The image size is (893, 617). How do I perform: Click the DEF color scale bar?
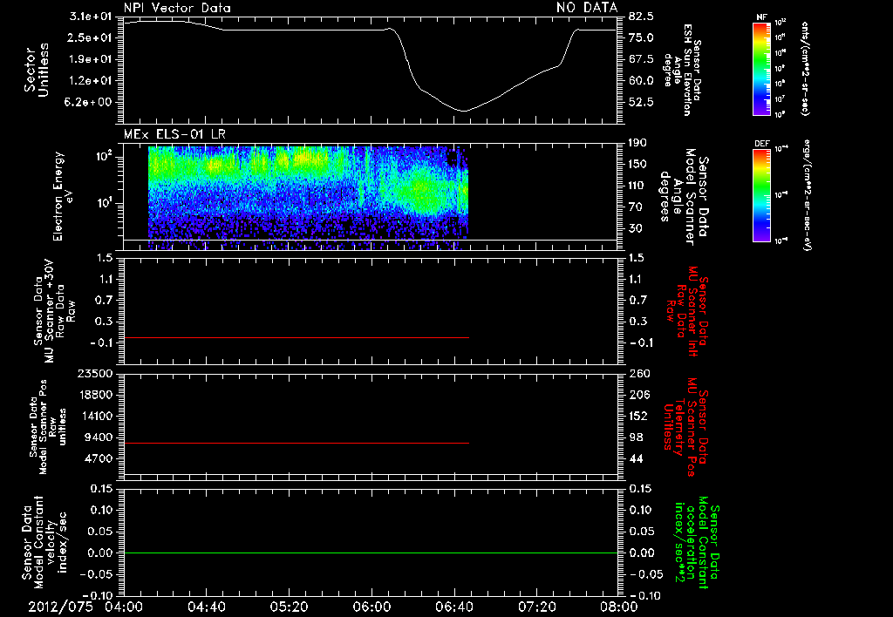point(761,195)
